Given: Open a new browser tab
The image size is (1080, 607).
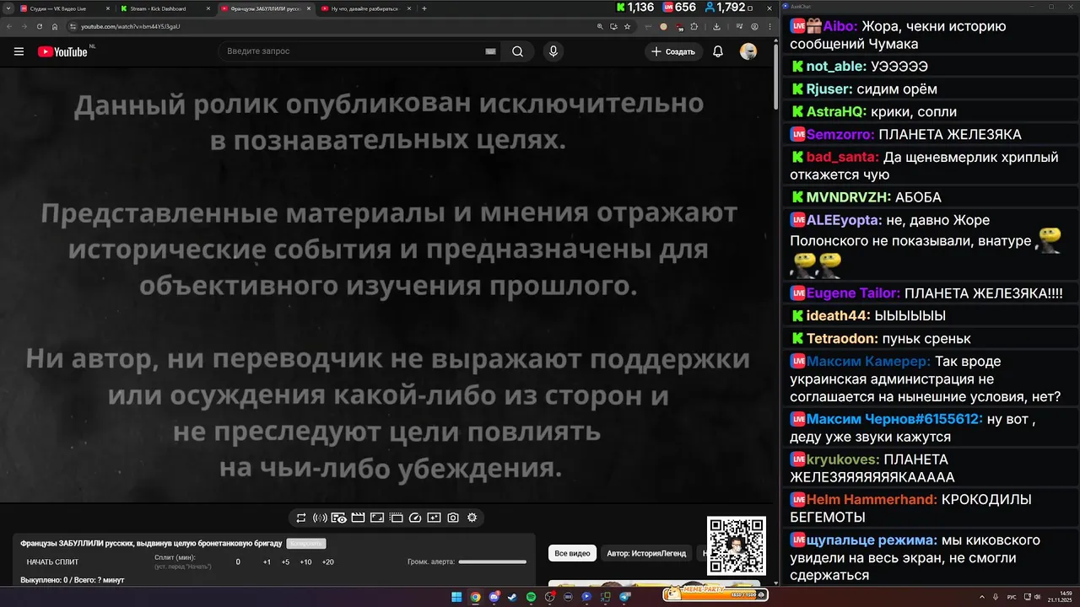Looking at the screenshot, I should click(x=424, y=8).
